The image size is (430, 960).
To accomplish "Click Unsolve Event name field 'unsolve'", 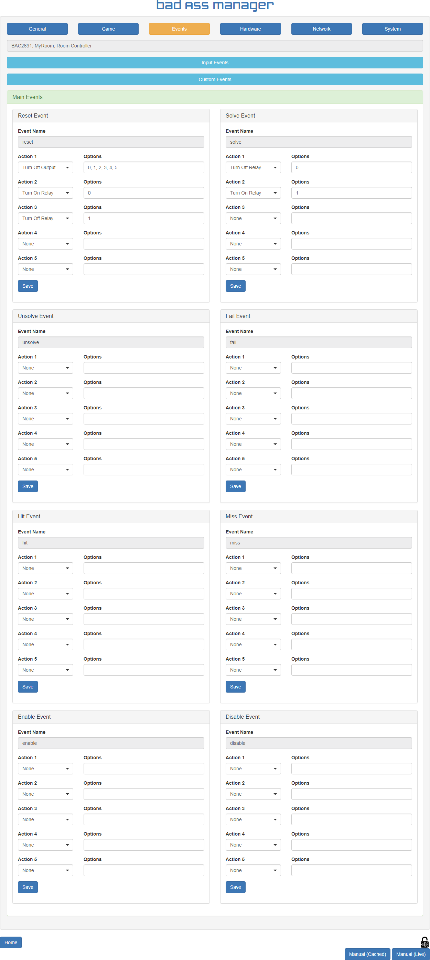I will pos(111,342).
